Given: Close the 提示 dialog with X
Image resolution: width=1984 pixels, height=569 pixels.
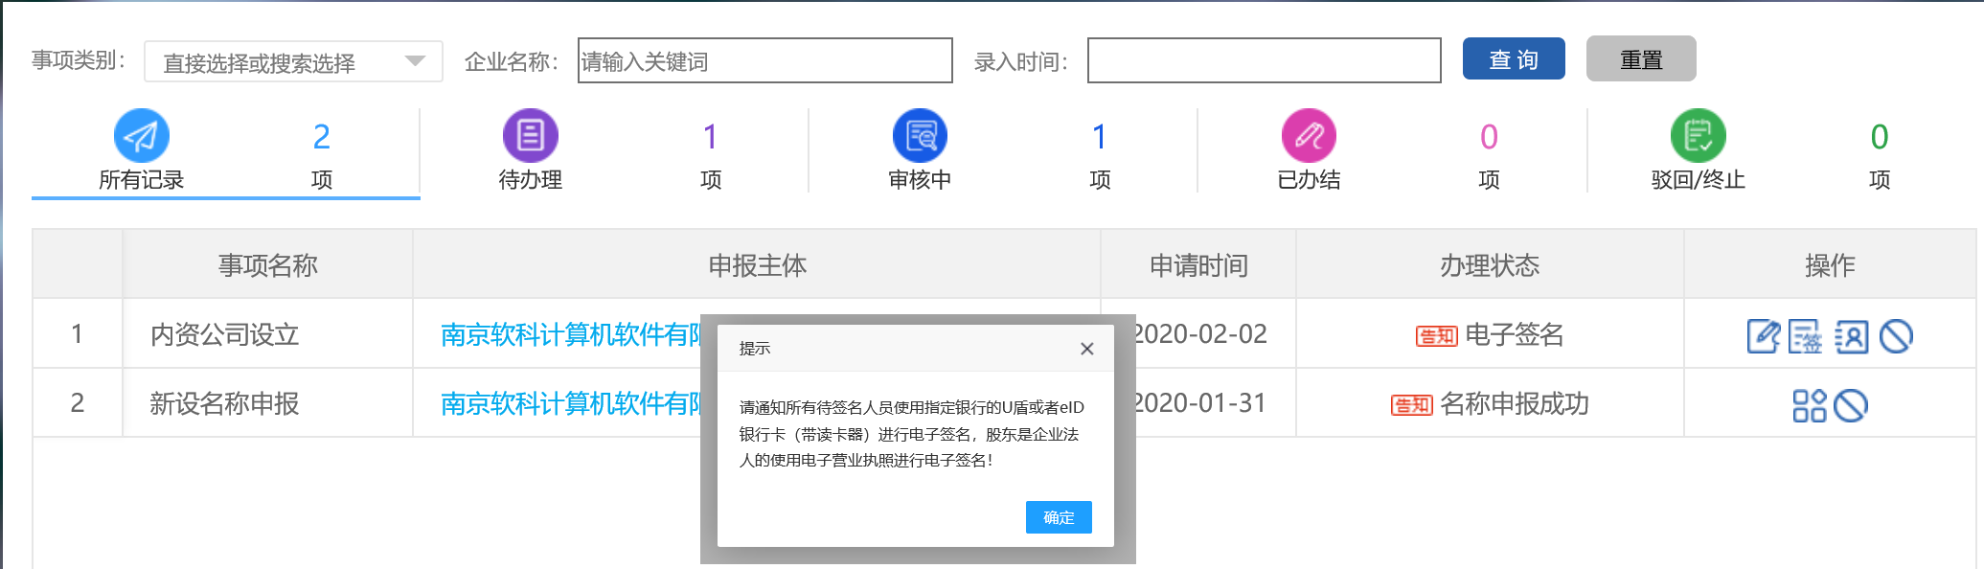Looking at the screenshot, I should pyautogui.click(x=1086, y=349).
